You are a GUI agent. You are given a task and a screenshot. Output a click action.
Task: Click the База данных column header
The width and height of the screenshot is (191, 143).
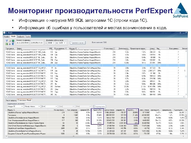[x=174, y=49]
